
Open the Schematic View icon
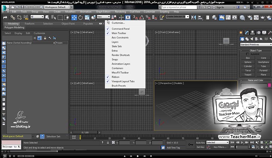click(235, 18)
